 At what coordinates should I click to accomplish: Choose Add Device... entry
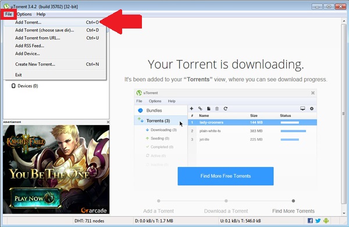55,54
